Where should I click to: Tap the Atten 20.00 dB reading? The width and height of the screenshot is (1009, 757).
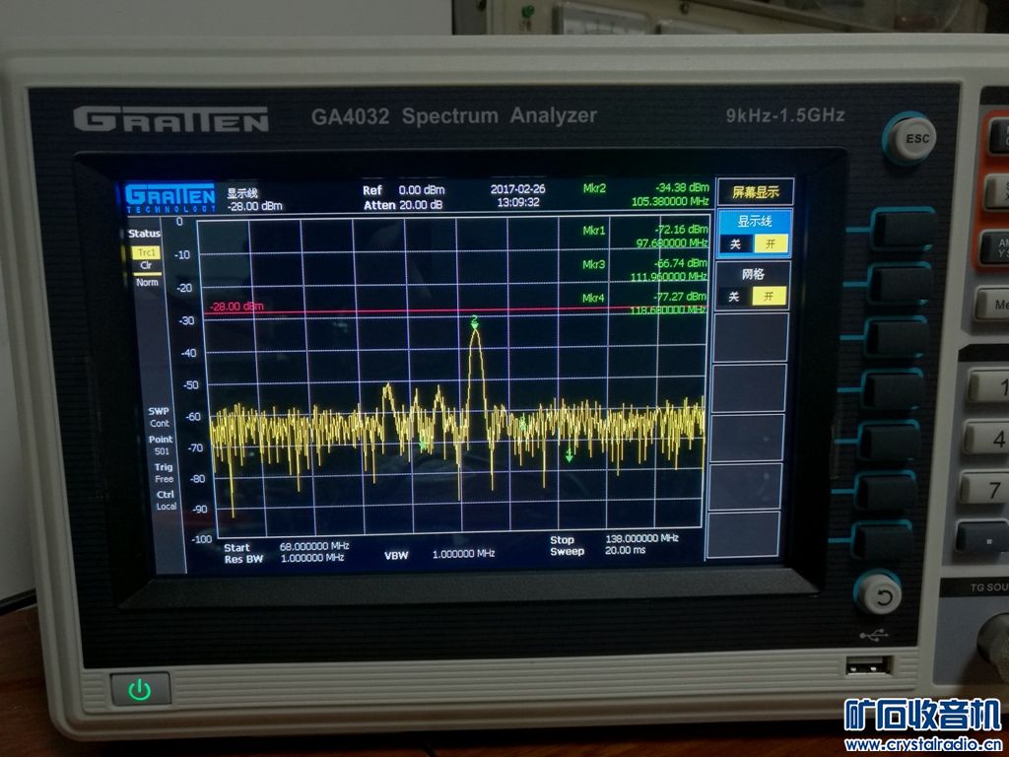point(403,205)
